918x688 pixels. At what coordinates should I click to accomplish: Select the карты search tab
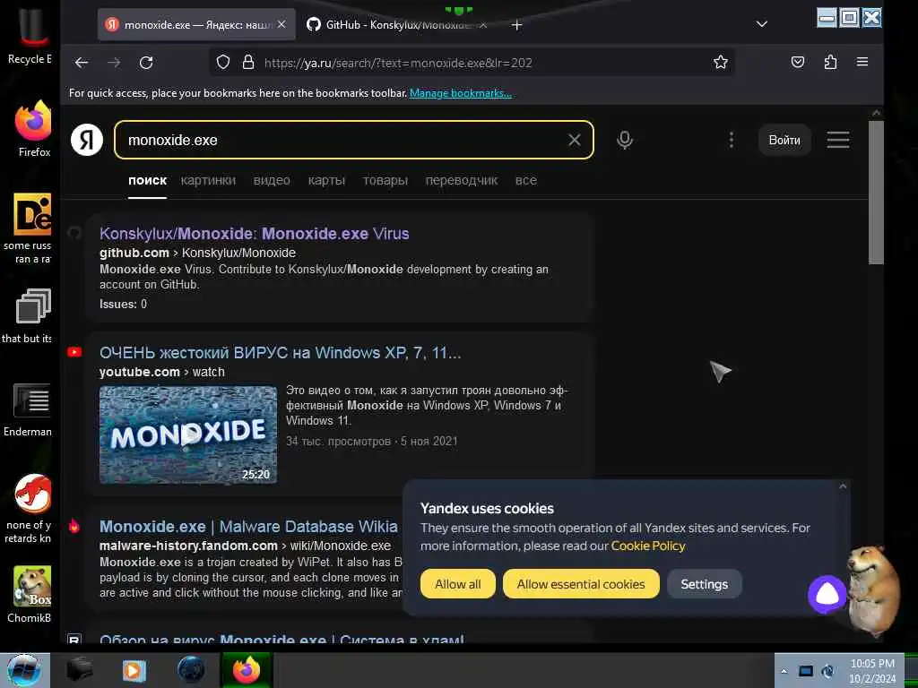[326, 180]
